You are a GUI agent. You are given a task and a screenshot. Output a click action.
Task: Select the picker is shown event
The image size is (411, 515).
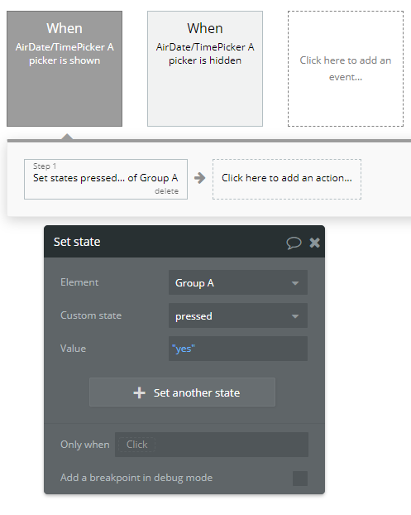point(65,69)
